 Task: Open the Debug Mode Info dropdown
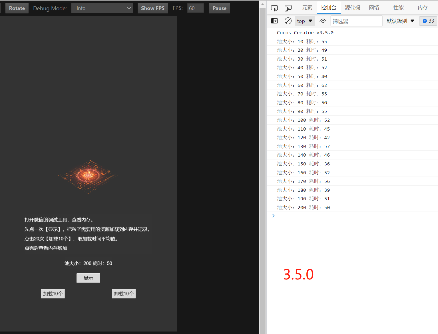tap(102, 8)
